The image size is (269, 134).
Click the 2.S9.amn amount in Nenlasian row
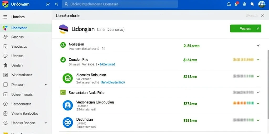192,46
